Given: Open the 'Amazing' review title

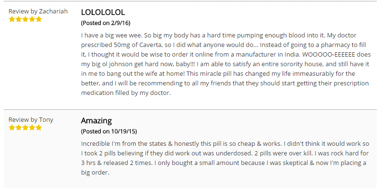Looking at the screenshot, I should tap(96, 120).
